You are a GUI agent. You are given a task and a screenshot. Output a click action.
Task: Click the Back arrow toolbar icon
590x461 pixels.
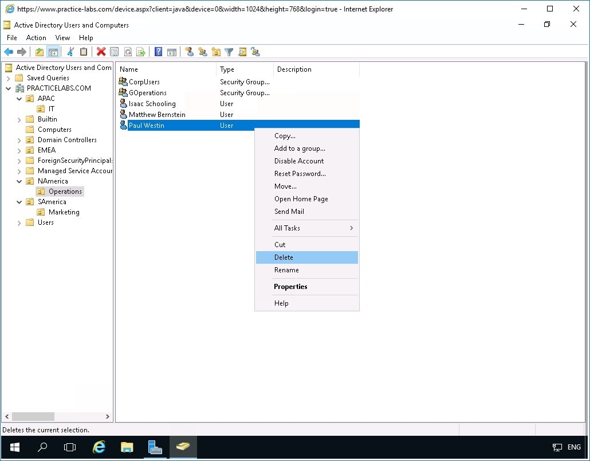(9, 52)
